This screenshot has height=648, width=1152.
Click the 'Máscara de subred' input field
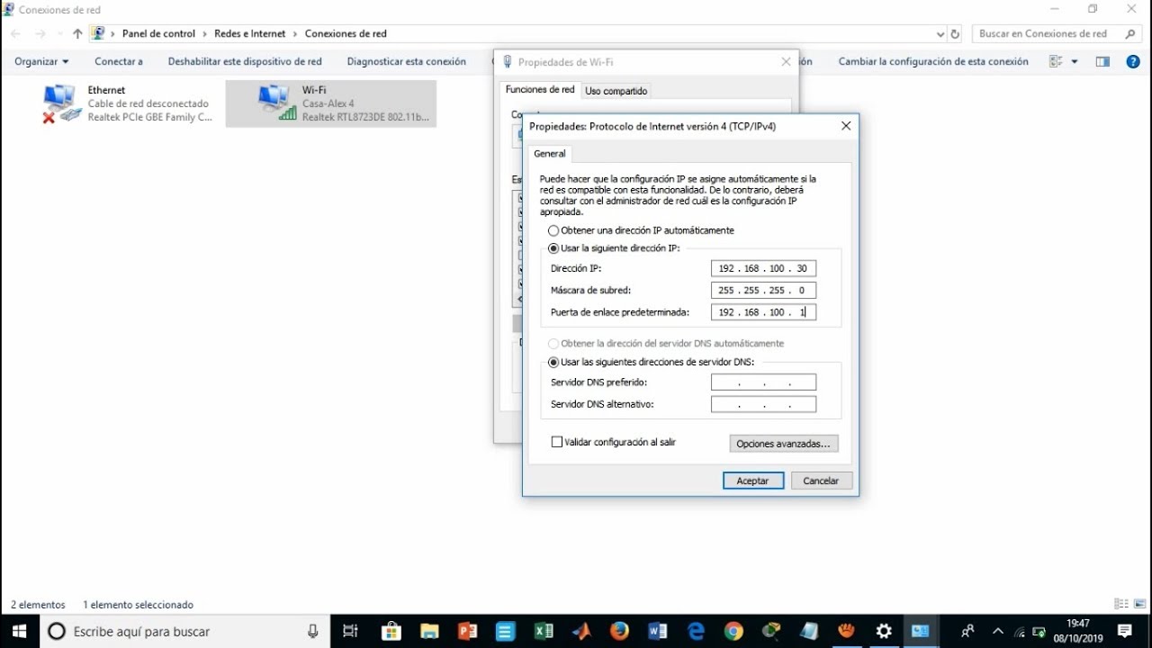[763, 291]
